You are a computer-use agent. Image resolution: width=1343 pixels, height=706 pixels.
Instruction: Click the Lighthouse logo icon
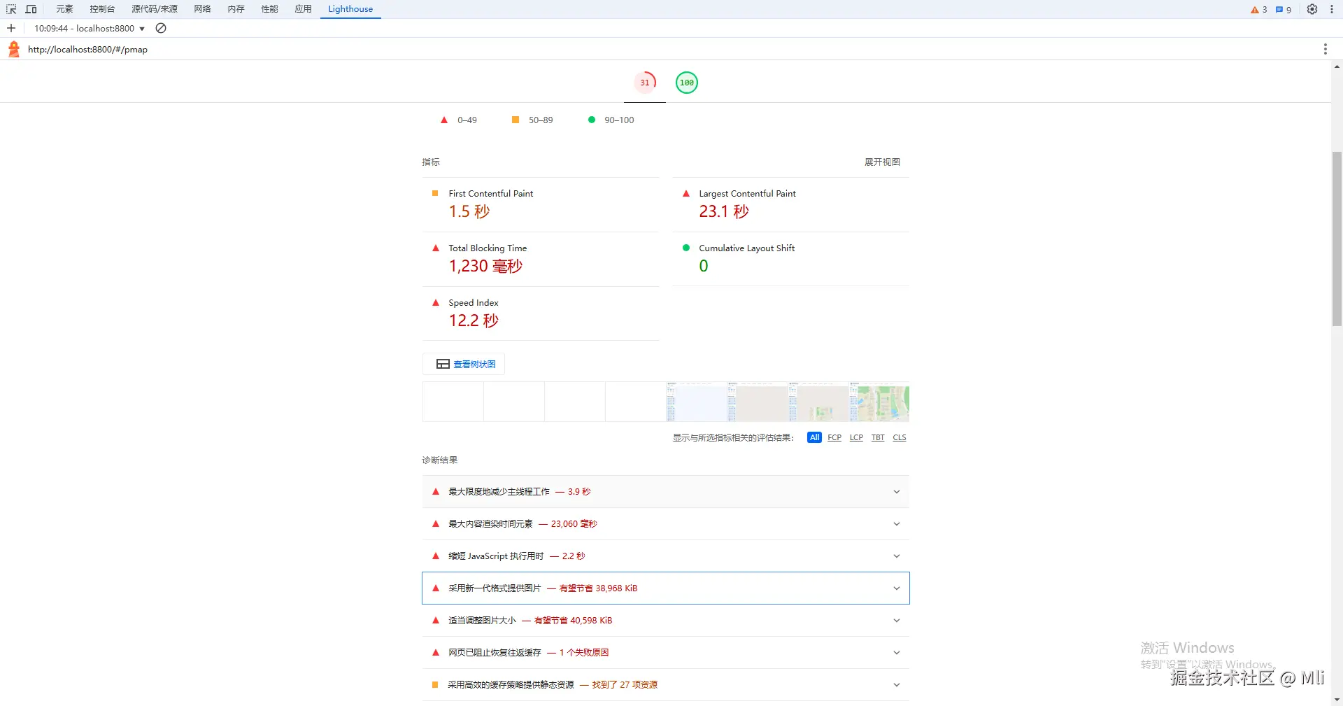pyautogui.click(x=13, y=49)
